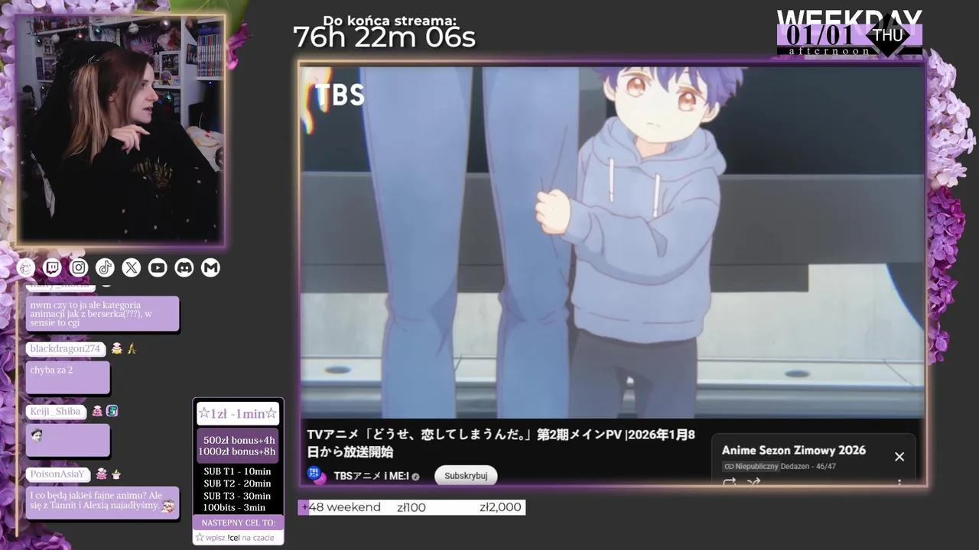Click the zł2,000 goal target
Image resolution: width=979 pixels, height=550 pixels.
pos(500,507)
